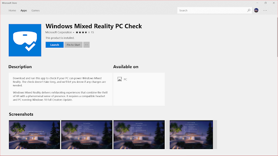Close the Microsoft Store window
The height and width of the screenshot is (156, 278).
274,3
